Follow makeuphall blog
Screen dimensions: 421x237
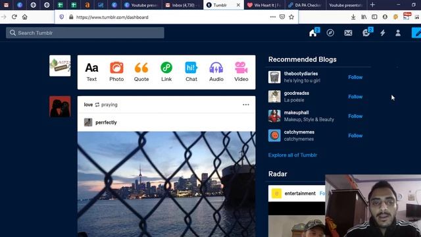355,116
